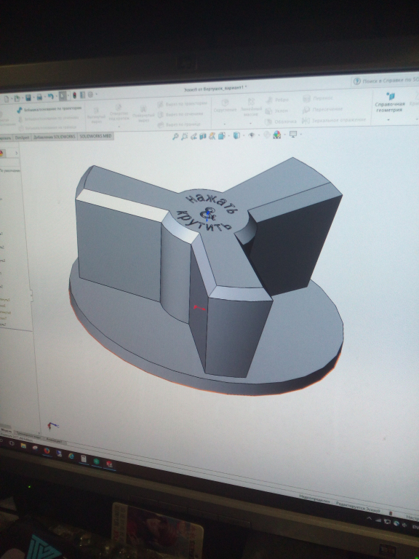Open File Explorer from the taskbar

point(23,445)
